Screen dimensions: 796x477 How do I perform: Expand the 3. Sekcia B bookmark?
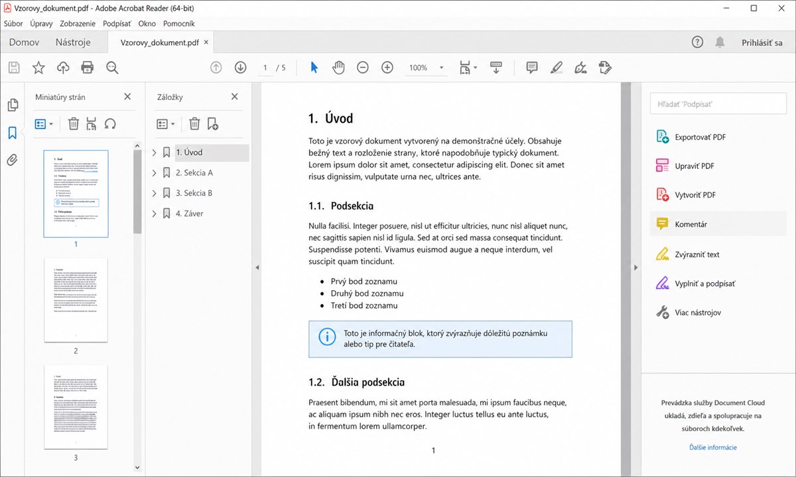click(154, 193)
